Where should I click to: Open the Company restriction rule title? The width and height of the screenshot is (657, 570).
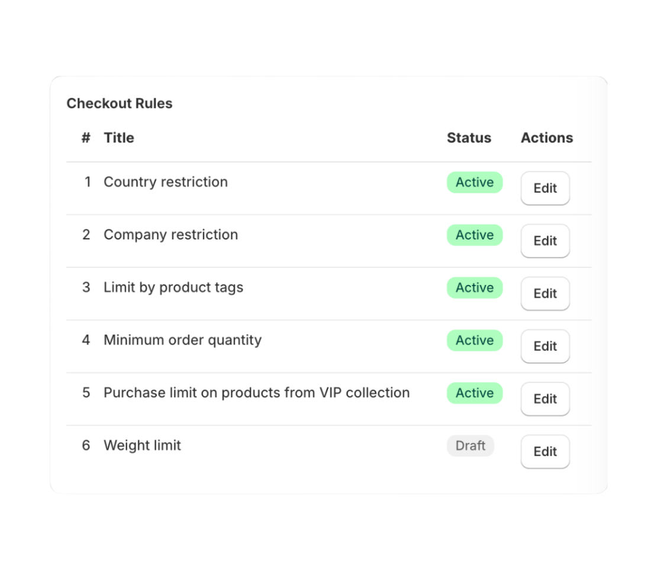(x=170, y=235)
